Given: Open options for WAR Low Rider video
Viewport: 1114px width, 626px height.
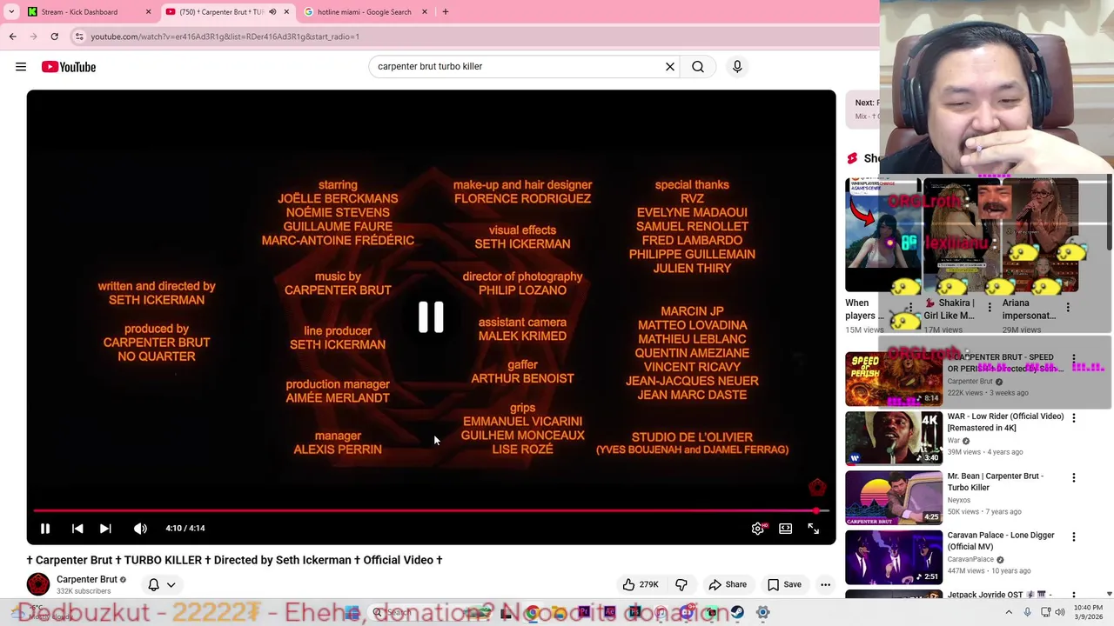Looking at the screenshot, I should click(x=1074, y=418).
